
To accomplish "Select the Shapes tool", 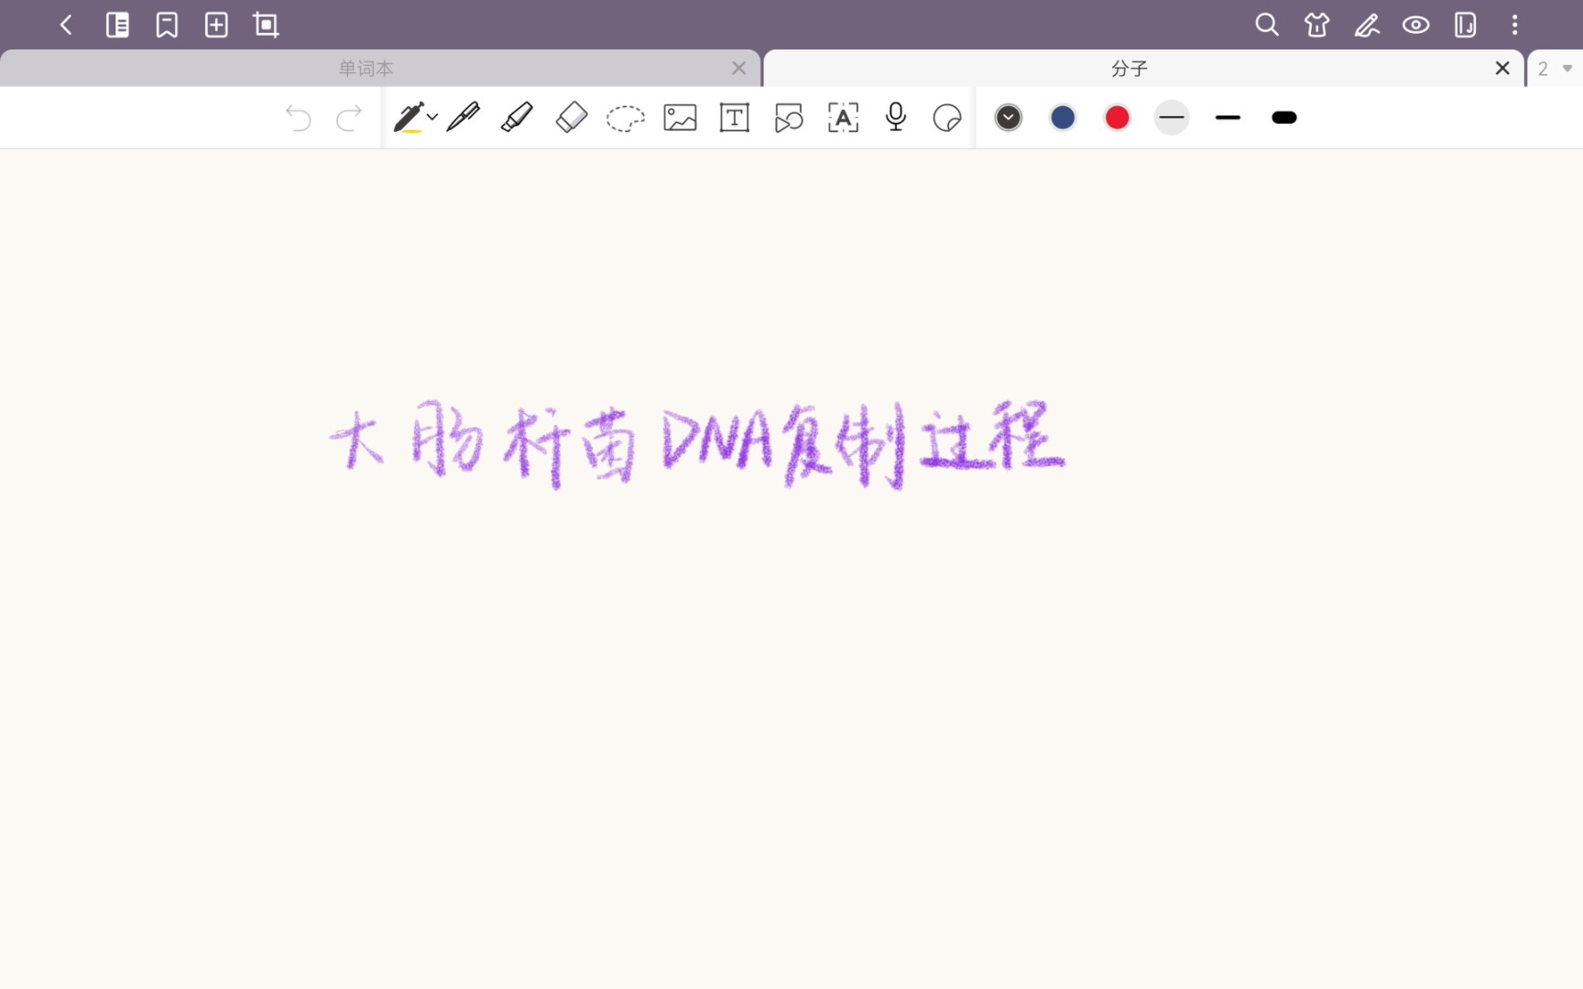I will [789, 117].
